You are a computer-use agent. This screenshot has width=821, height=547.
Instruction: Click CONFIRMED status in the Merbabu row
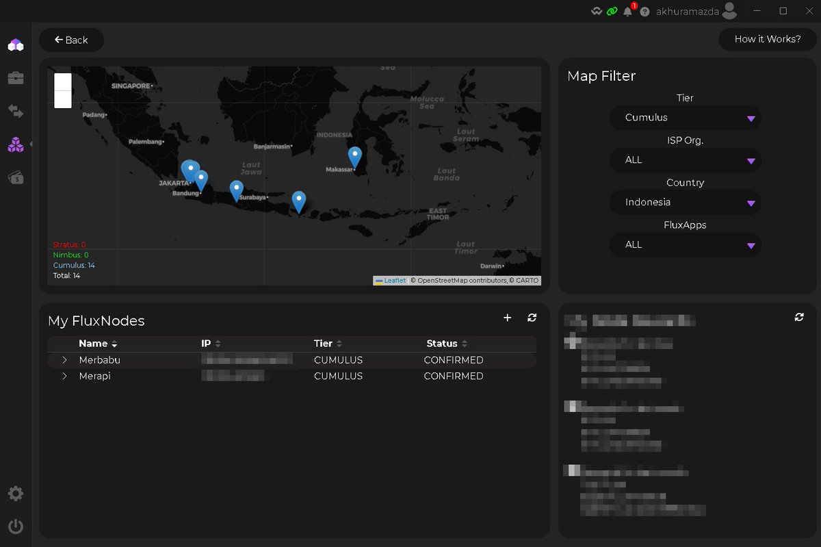(454, 360)
